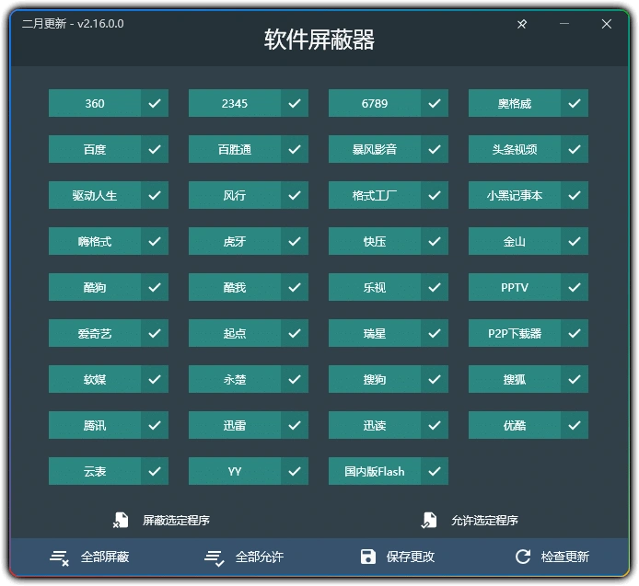Viewport: 639px width, 586px height.
Task: Click the 允许选定程序 label
Action: pos(484,521)
